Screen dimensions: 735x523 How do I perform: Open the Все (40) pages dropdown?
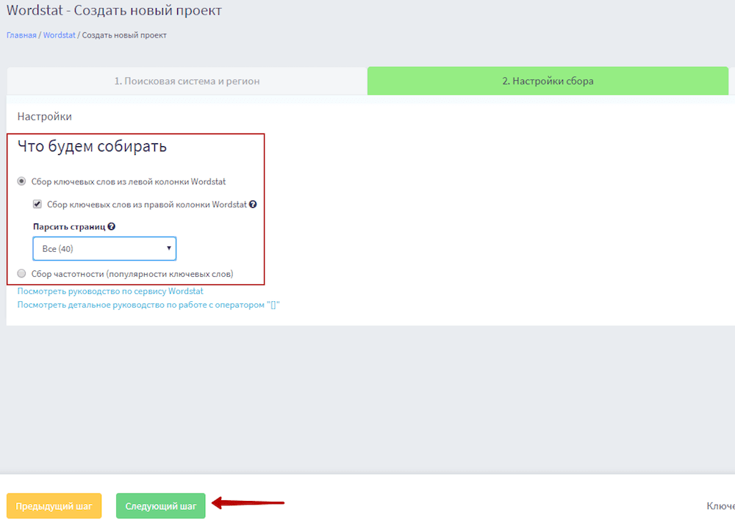(x=104, y=248)
